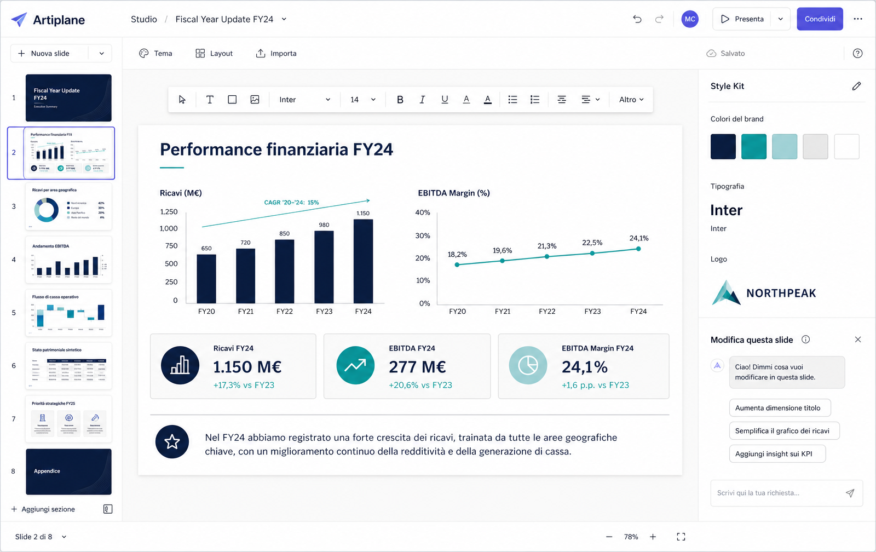Toggle underline formatting
The image size is (876, 552).
(445, 100)
